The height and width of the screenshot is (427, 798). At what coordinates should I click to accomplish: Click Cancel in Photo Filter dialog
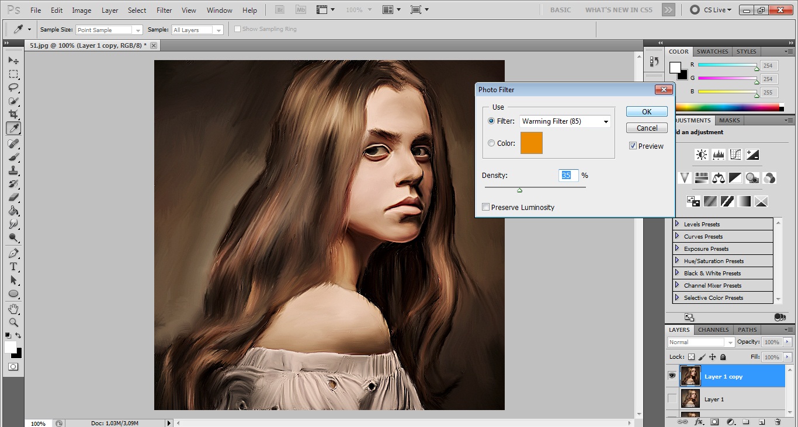(x=647, y=128)
